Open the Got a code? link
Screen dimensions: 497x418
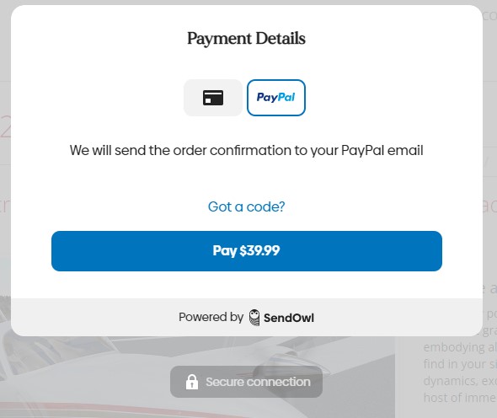tap(246, 206)
